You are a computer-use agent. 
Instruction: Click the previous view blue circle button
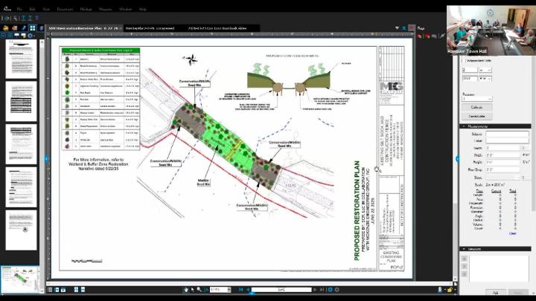(330, 290)
